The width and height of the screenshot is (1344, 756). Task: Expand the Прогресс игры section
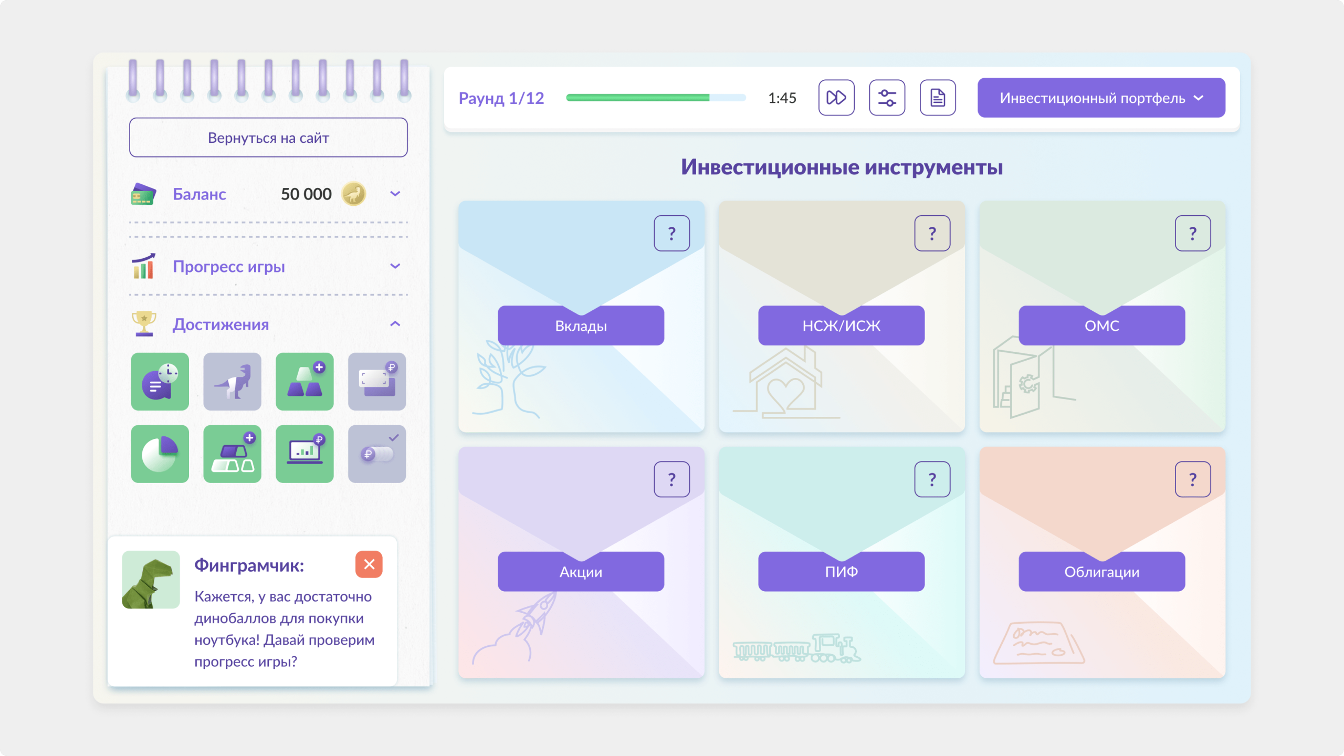tap(395, 266)
